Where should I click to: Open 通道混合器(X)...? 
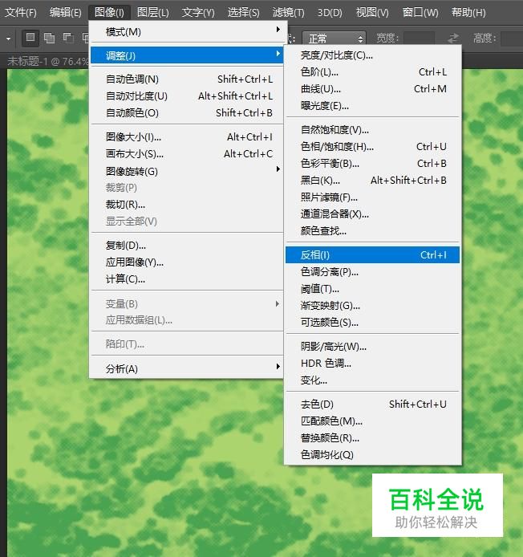coord(372,213)
